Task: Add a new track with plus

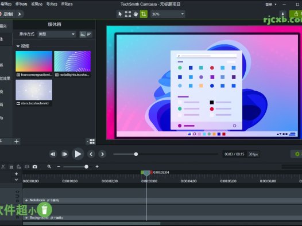Action: tap(17, 174)
